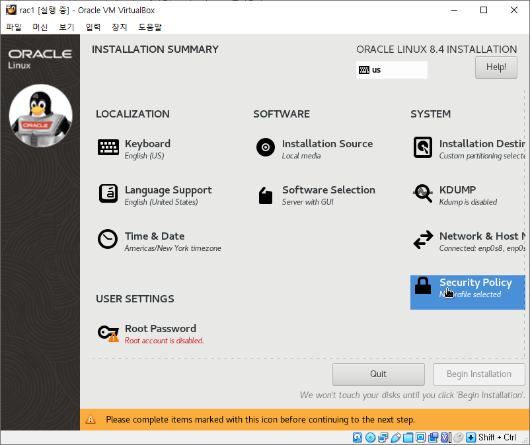Click the VirtualBox window title icon
The height and width of the screenshot is (445, 530).
coord(11,10)
